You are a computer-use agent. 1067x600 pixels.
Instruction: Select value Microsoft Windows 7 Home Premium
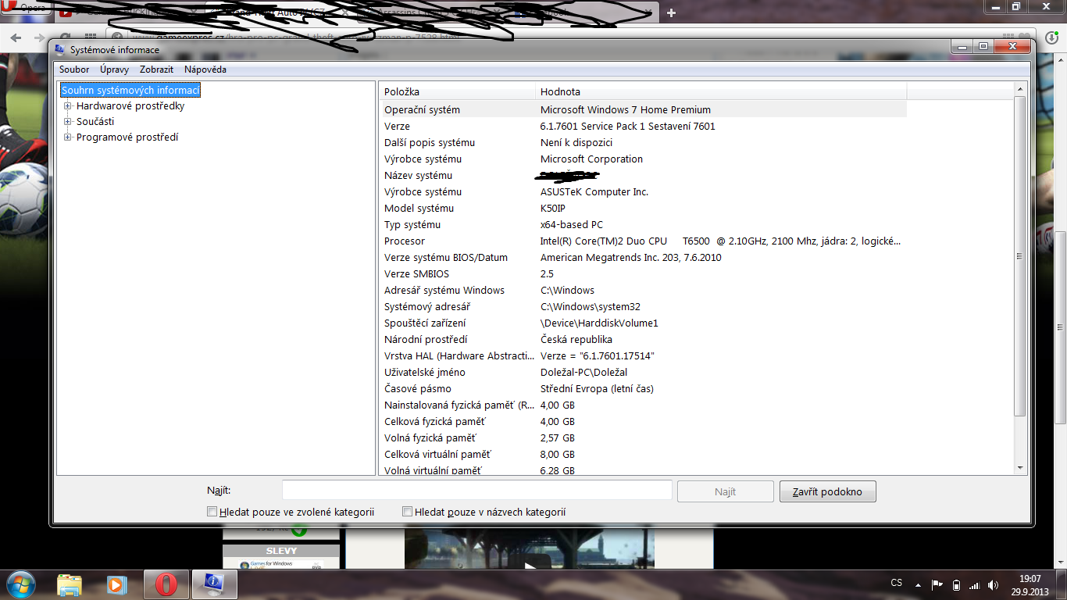click(x=626, y=110)
